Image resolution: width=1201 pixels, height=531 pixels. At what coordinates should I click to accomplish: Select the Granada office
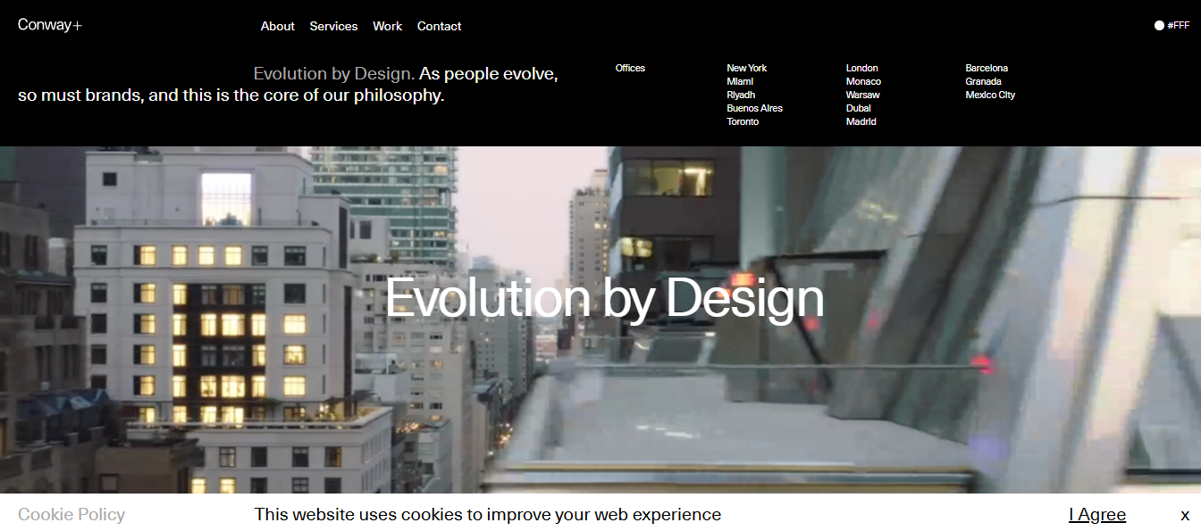tap(983, 81)
